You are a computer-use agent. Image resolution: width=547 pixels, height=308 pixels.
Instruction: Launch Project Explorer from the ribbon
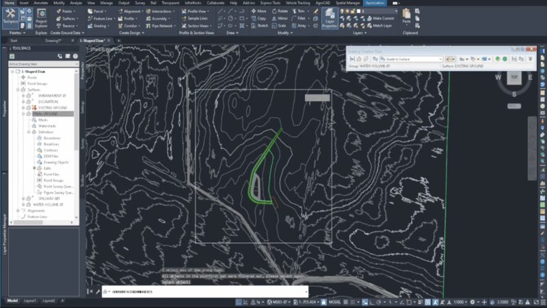(41, 19)
